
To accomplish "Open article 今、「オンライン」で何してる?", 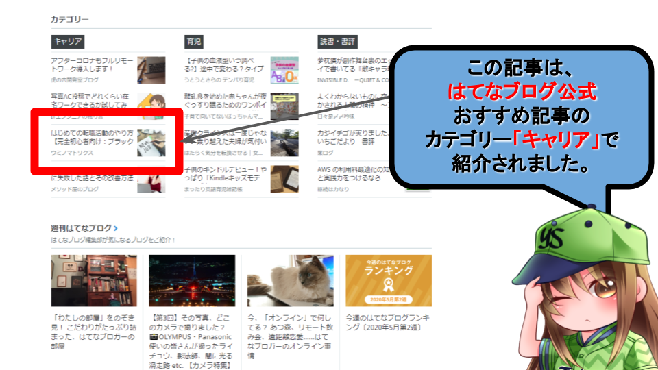I will click(289, 337).
